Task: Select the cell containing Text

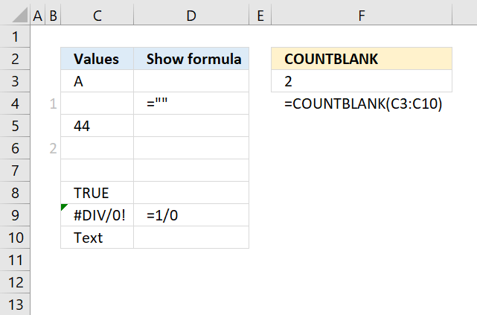Action: (97, 238)
